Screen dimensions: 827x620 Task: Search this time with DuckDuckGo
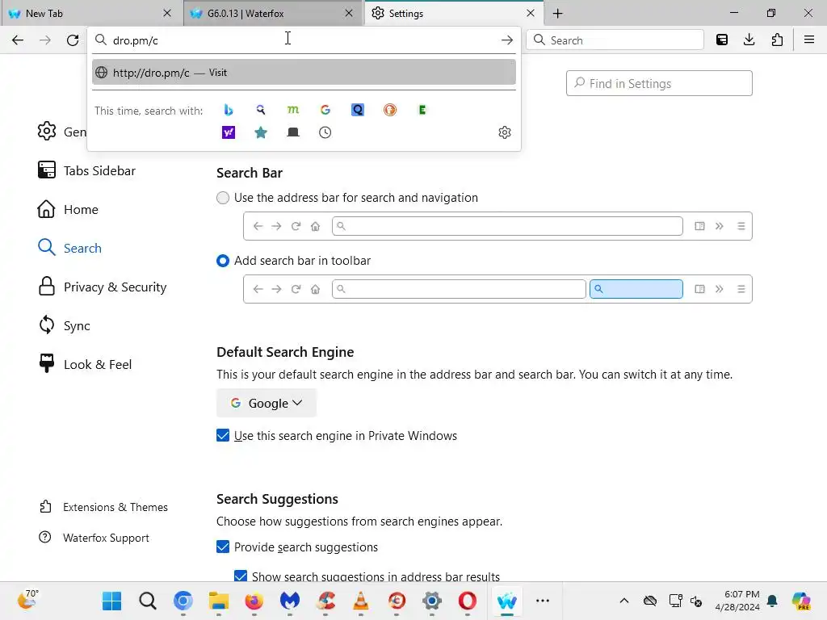pos(390,110)
